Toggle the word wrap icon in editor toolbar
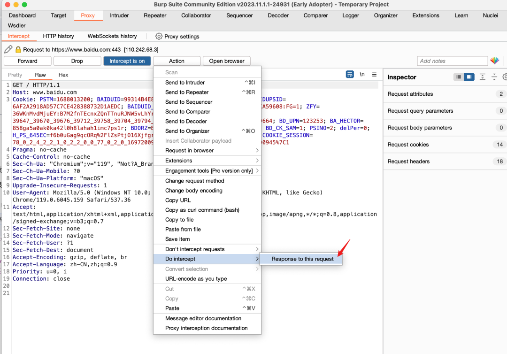 point(350,74)
